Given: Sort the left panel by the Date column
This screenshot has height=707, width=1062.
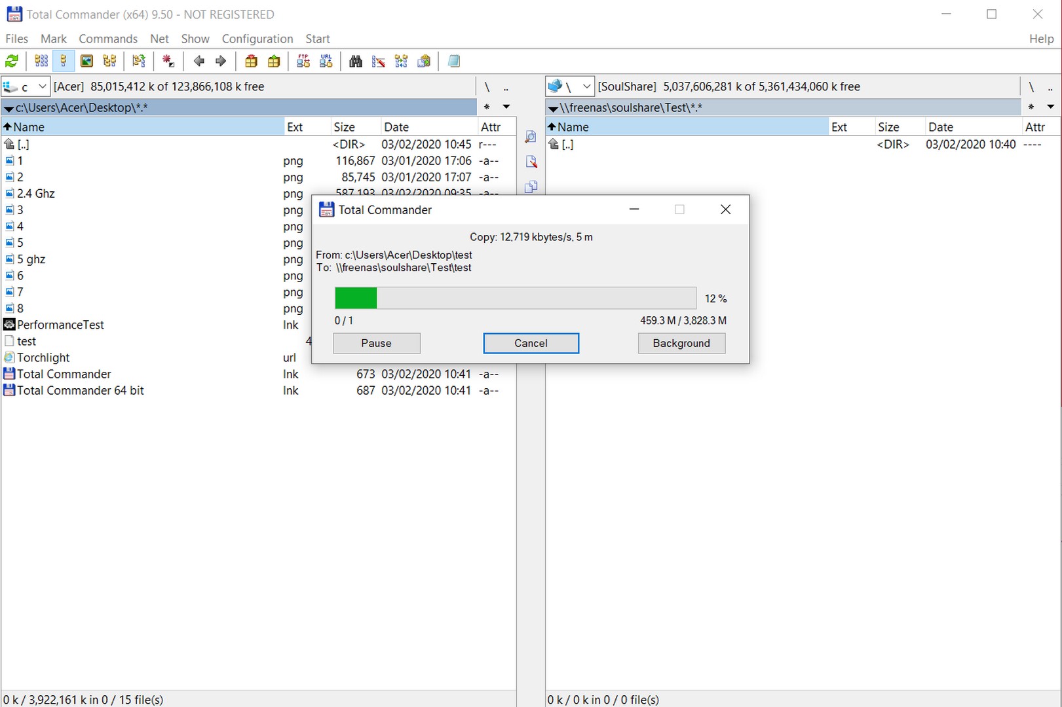Looking at the screenshot, I should pos(430,127).
